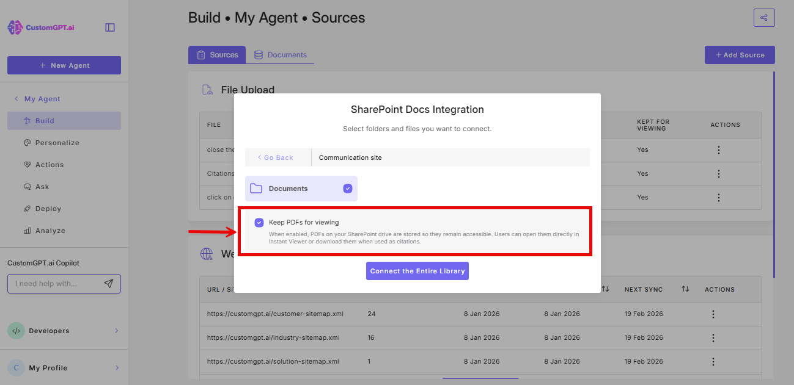This screenshot has height=385, width=794.
Task: Click the Ask chat bubble icon
Action: [27, 187]
